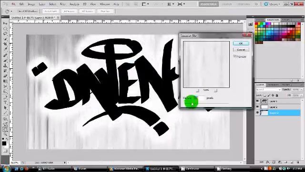This screenshot has width=305, height=172.
Task: Select the Eyedropper tool
Action: pos(5,49)
